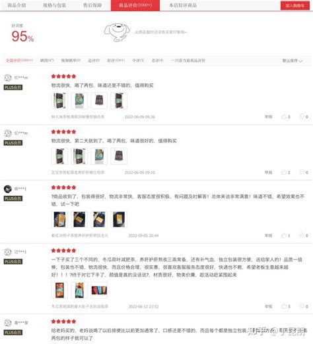Show only 差评 negative reviews
This screenshot has width=313, height=344.
pyautogui.click(x=157, y=60)
